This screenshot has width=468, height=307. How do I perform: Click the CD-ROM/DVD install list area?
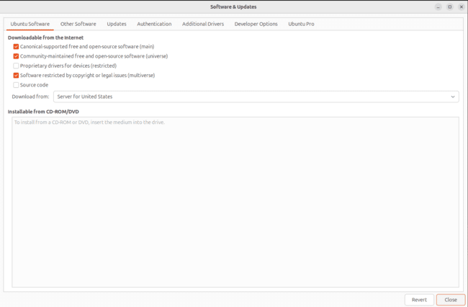click(x=235, y=203)
